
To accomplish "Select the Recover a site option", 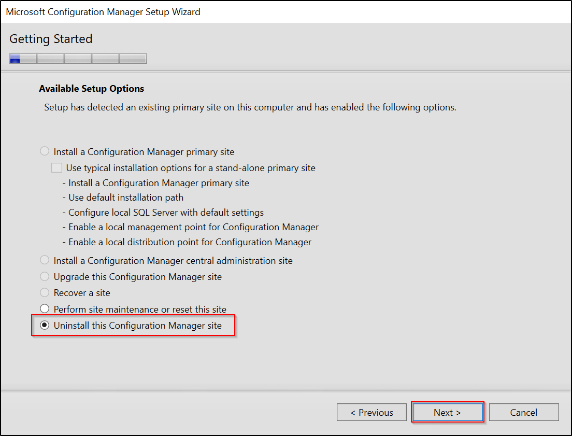I will coord(45,292).
